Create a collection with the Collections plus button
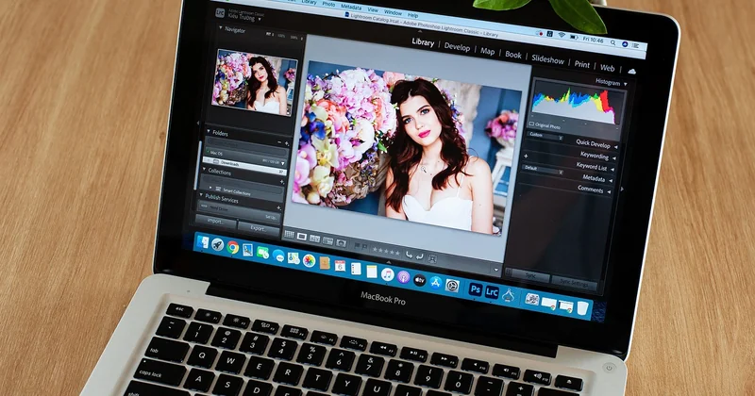This screenshot has width=755, height=396. click(281, 182)
